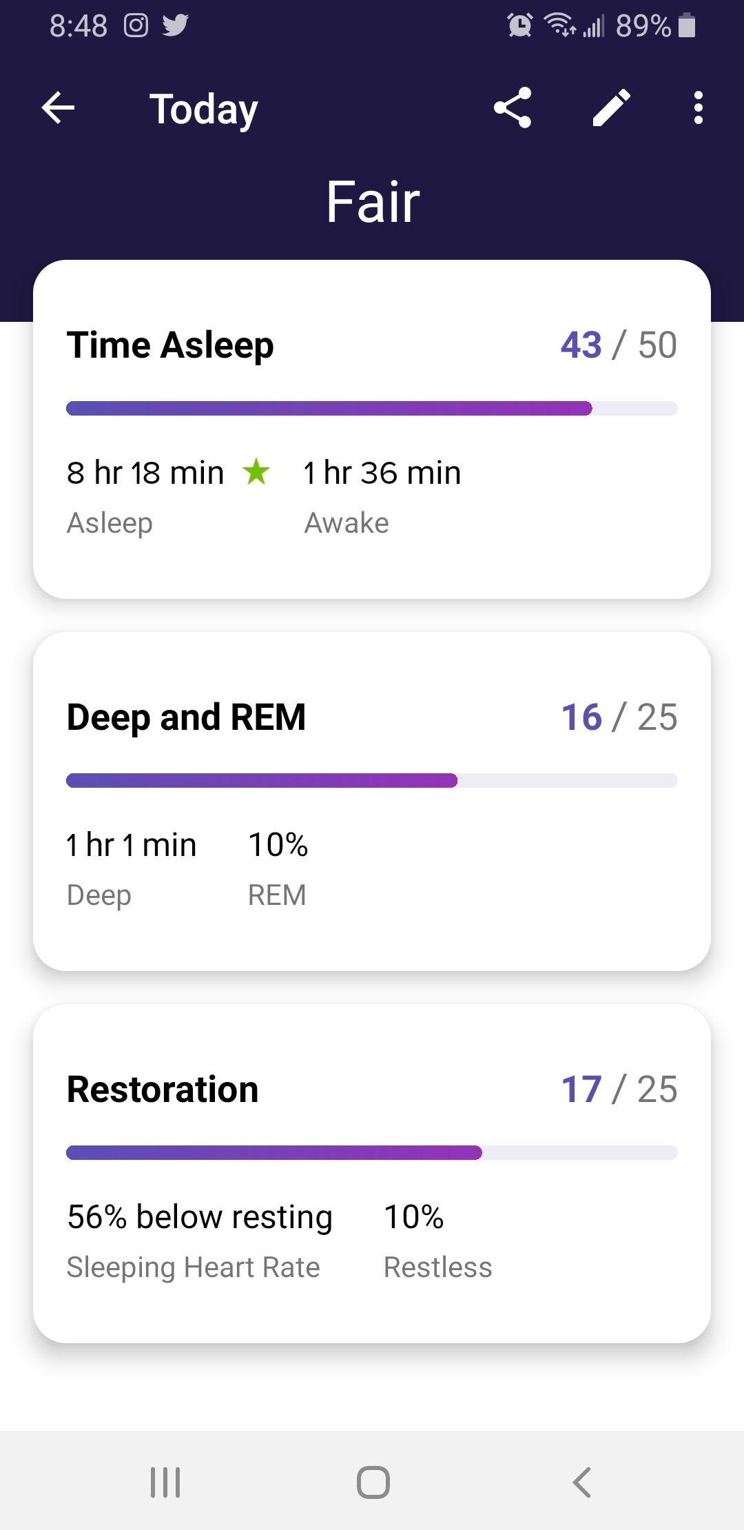Tap Twitter notification icon in status bar

[x=176, y=25]
